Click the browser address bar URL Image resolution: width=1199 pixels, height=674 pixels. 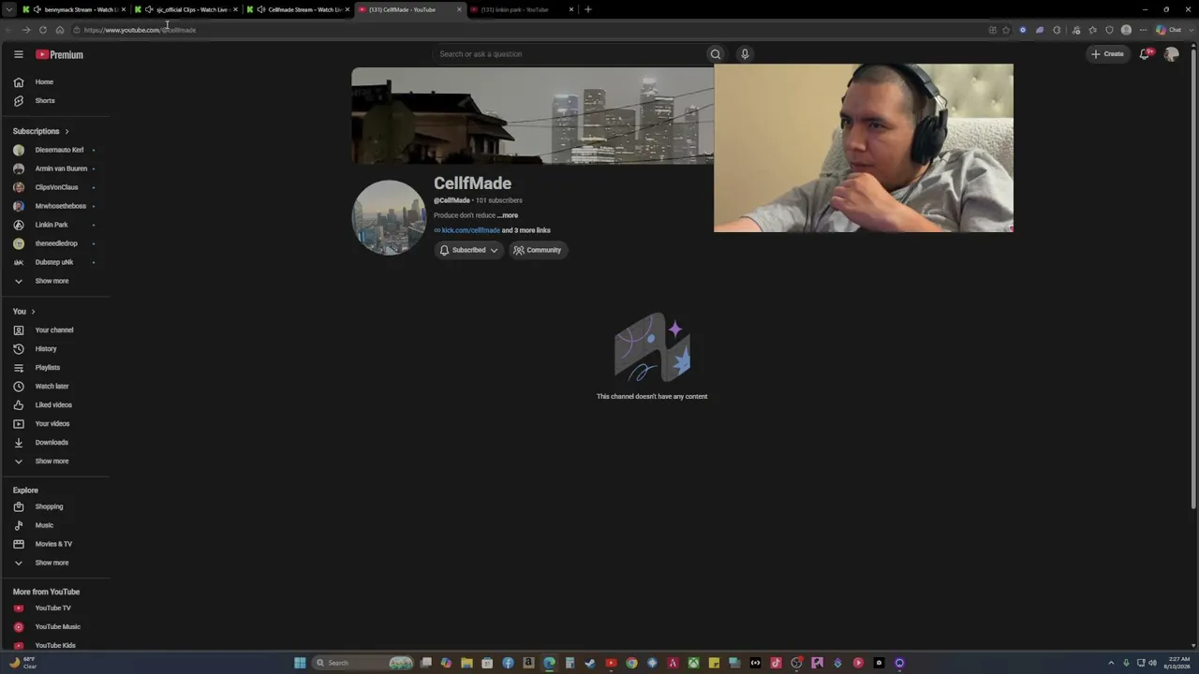click(140, 30)
